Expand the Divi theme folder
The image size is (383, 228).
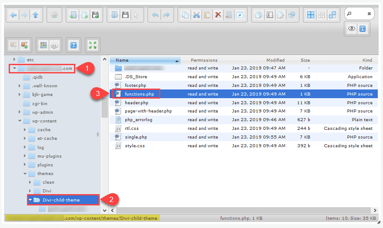pyautogui.click(x=30, y=191)
